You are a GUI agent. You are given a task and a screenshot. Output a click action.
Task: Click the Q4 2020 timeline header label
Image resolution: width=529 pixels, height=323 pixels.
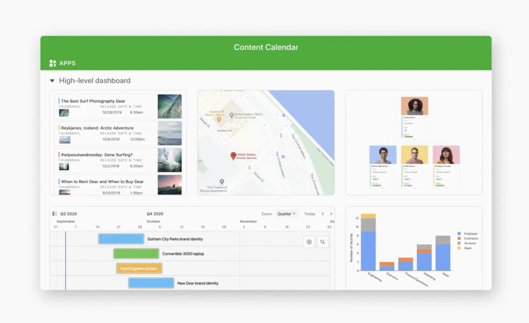155,214
